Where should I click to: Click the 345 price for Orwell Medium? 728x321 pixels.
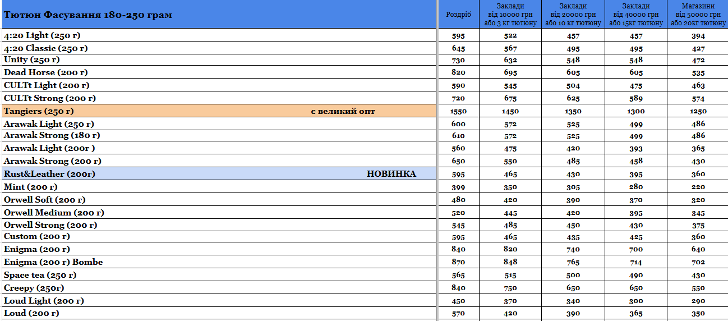698,213
